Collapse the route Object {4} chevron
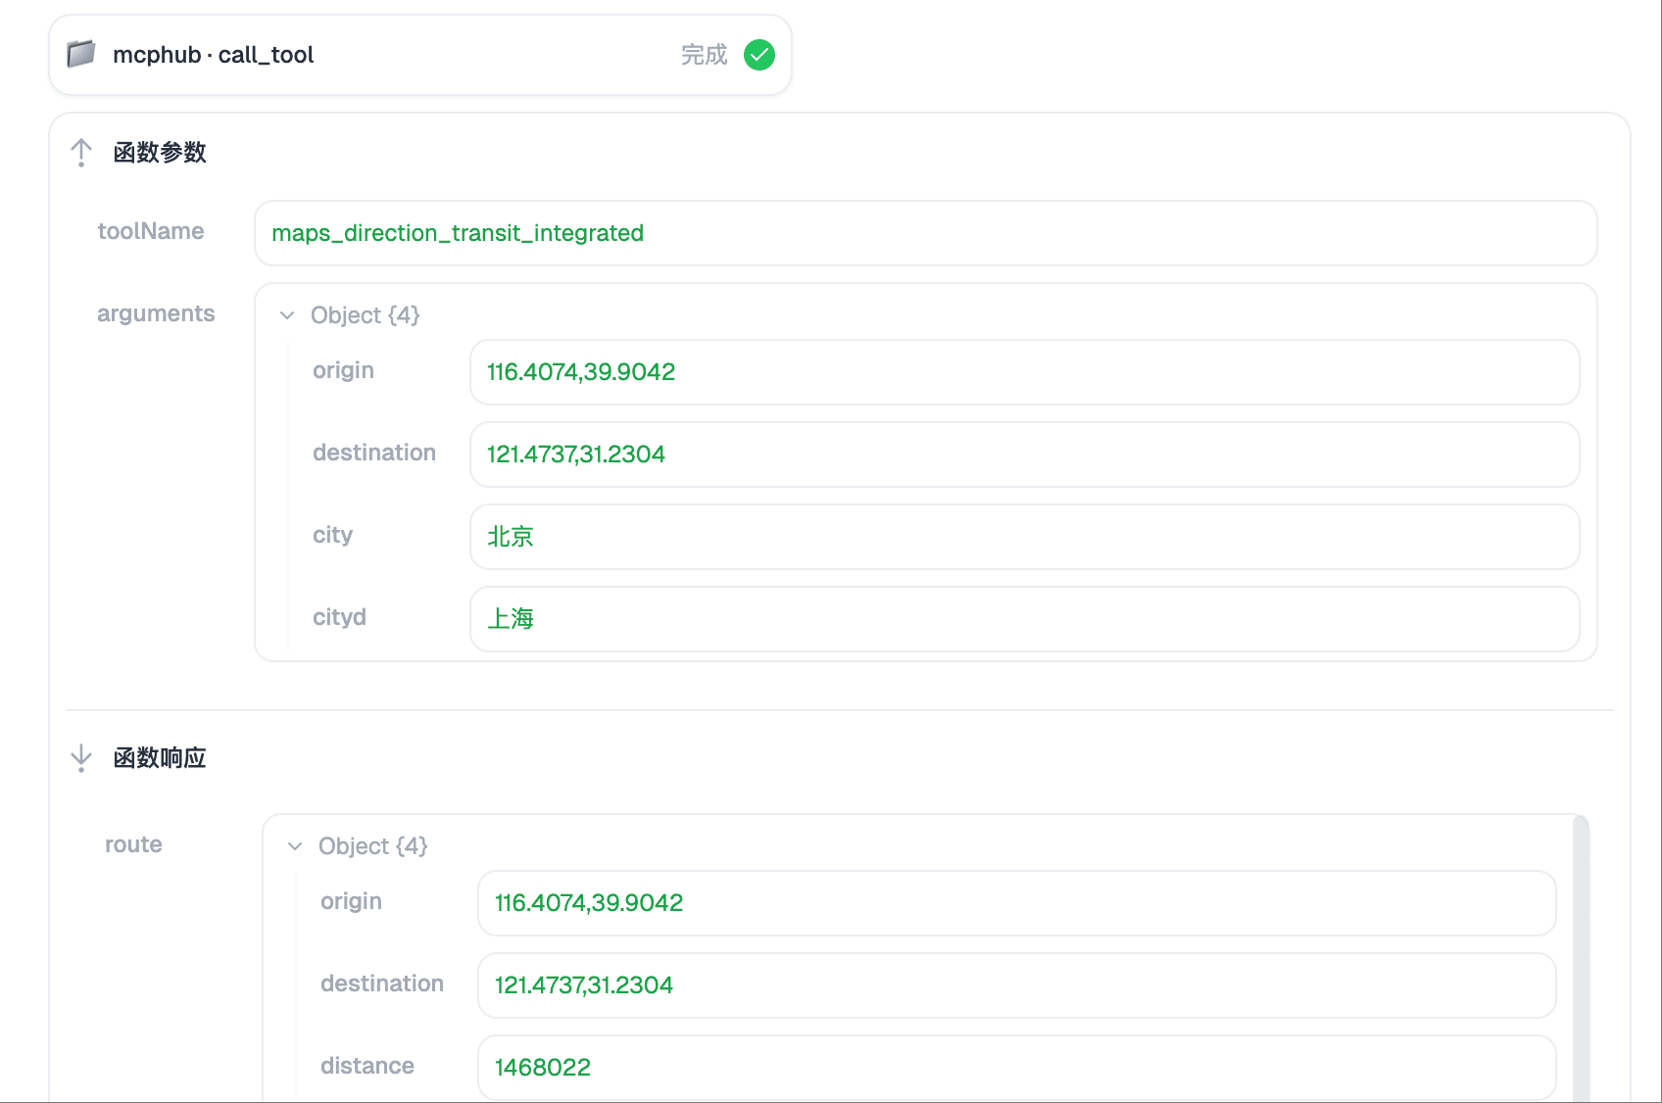This screenshot has width=1662, height=1103. pyautogui.click(x=295, y=846)
